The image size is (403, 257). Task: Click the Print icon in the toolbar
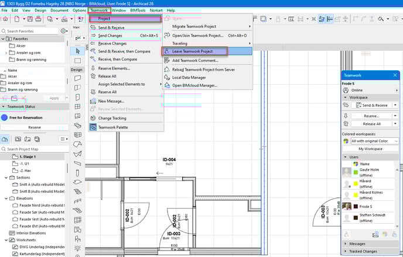click(38, 19)
